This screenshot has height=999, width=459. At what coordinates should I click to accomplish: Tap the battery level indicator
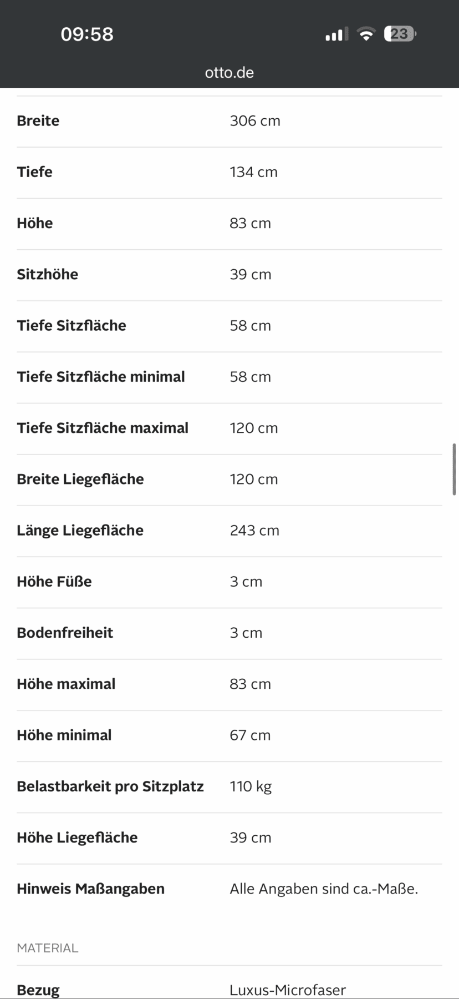(400, 34)
